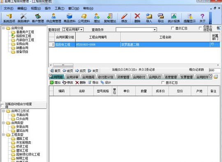Open 客户管理 customer management icon
Screen dimensions: 222x162
point(38,18)
